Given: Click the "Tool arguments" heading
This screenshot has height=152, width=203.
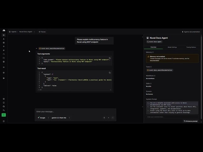Looking at the screenshot, I should (44, 54).
